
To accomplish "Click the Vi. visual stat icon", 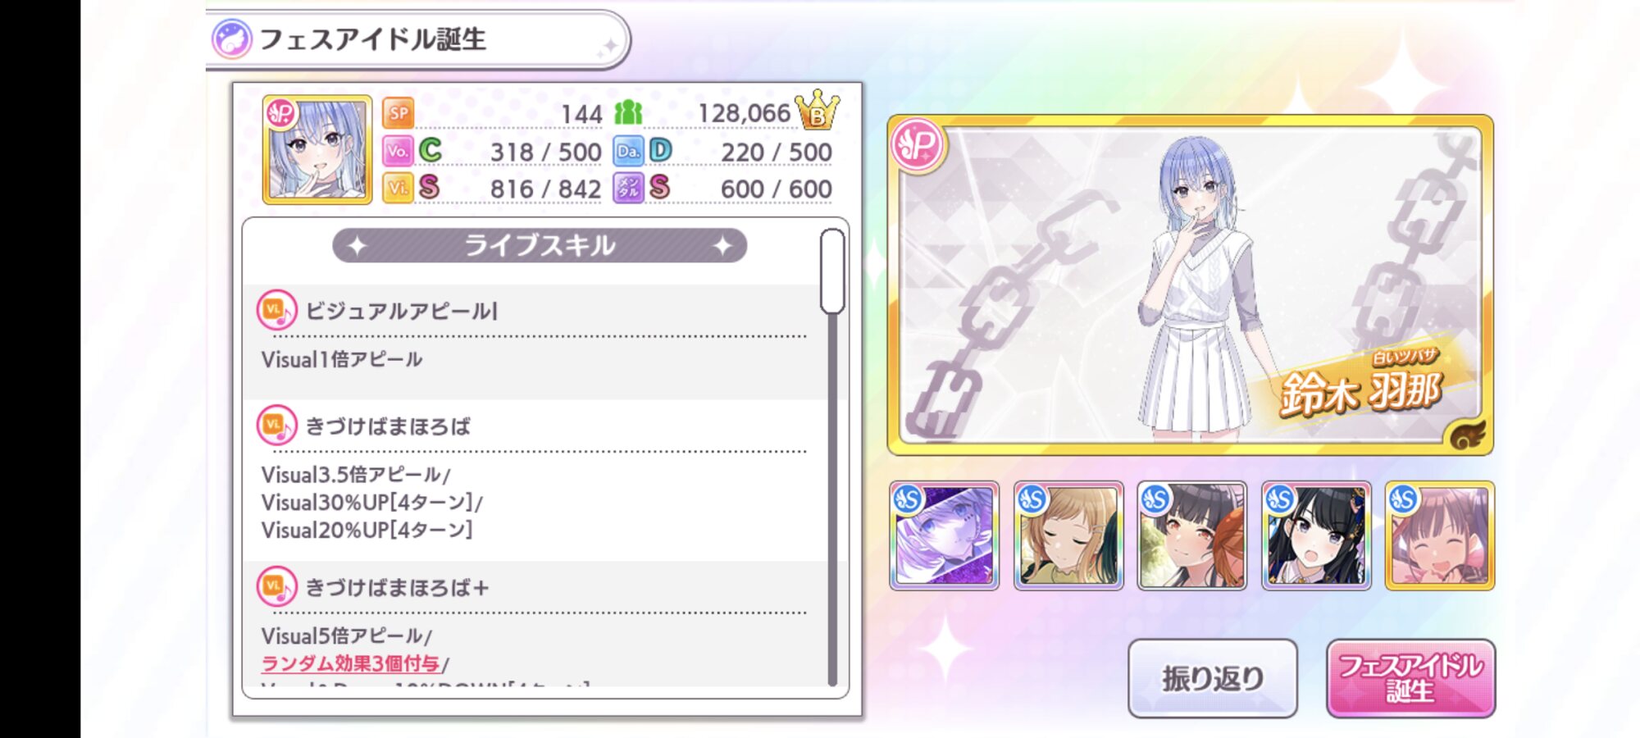I will [398, 188].
